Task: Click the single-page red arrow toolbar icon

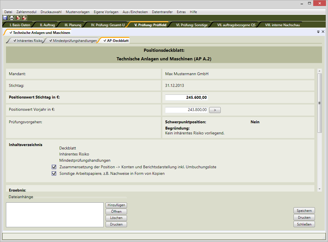Action: (18, 18)
